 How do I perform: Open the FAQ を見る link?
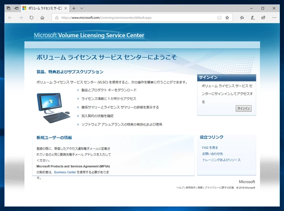pos(210,147)
